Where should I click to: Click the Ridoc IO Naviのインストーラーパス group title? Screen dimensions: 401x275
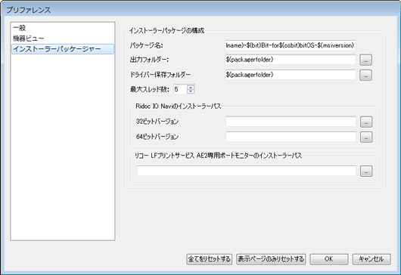coord(179,107)
